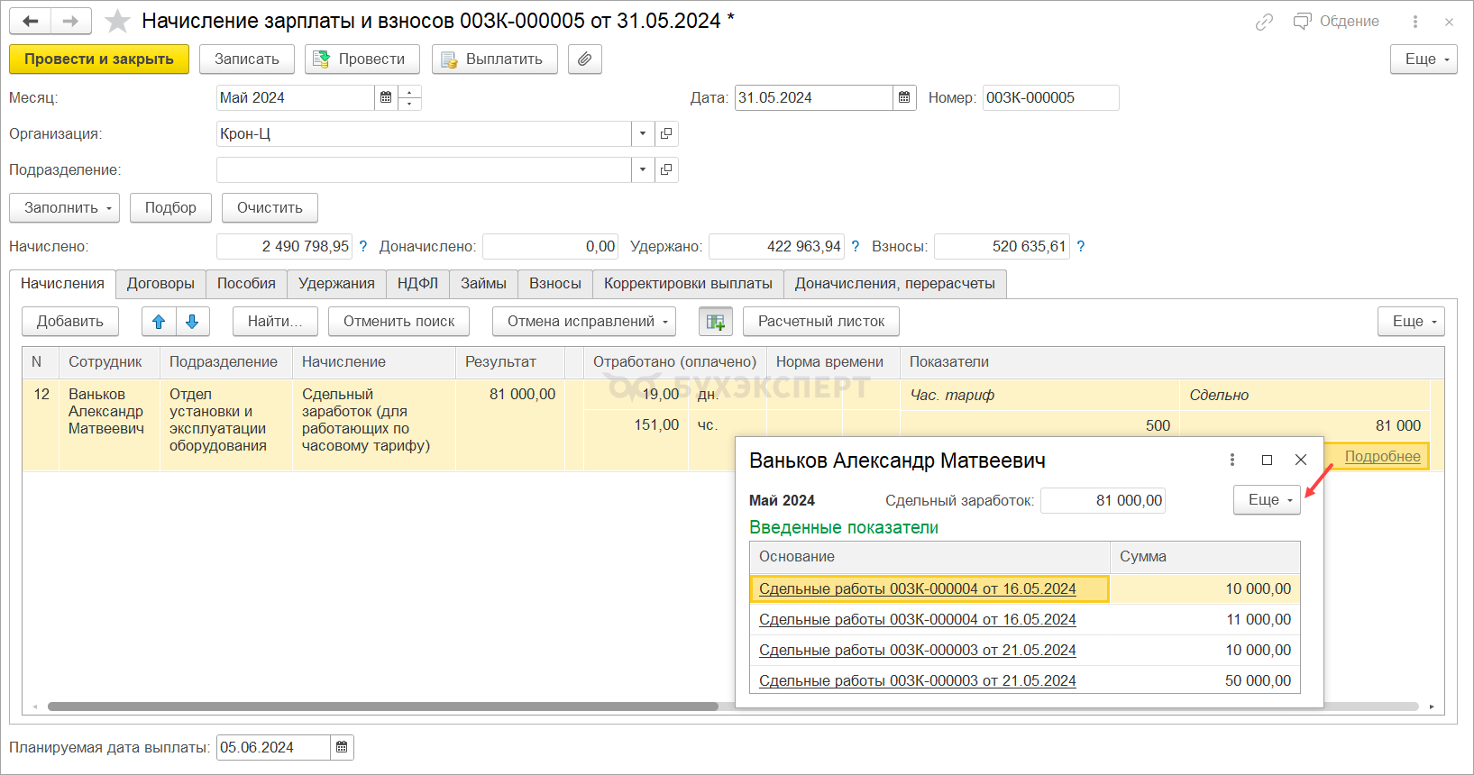Open calendar for planned payment date

pos(342,747)
